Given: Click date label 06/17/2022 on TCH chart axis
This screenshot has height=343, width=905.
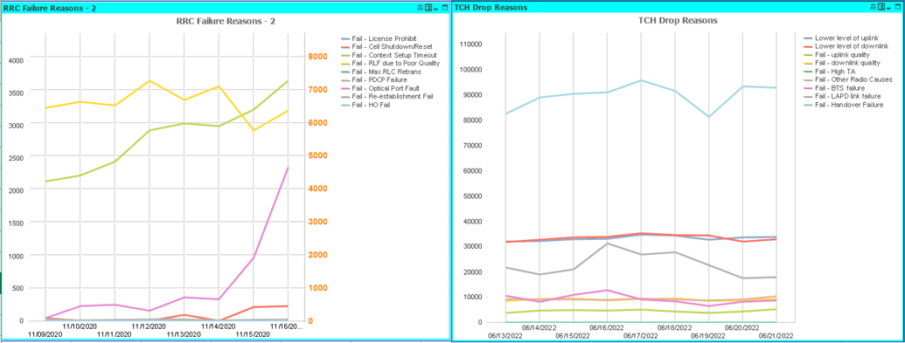Looking at the screenshot, I should coord(642,335).
